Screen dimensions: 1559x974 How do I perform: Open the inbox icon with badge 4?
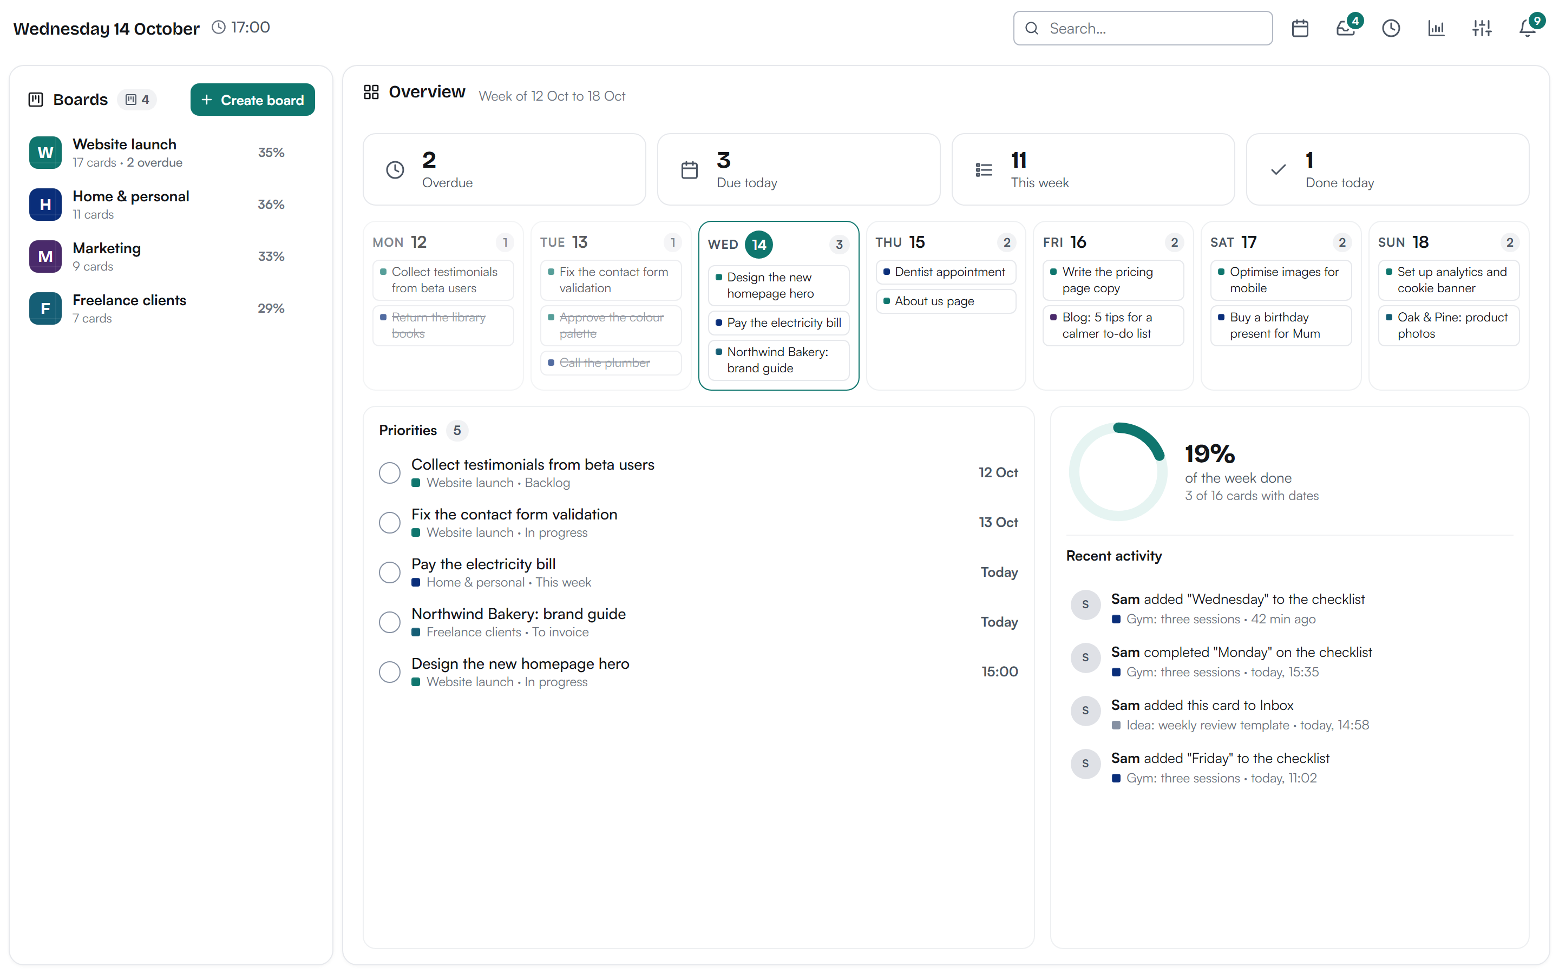click(x=1346, y=28)
